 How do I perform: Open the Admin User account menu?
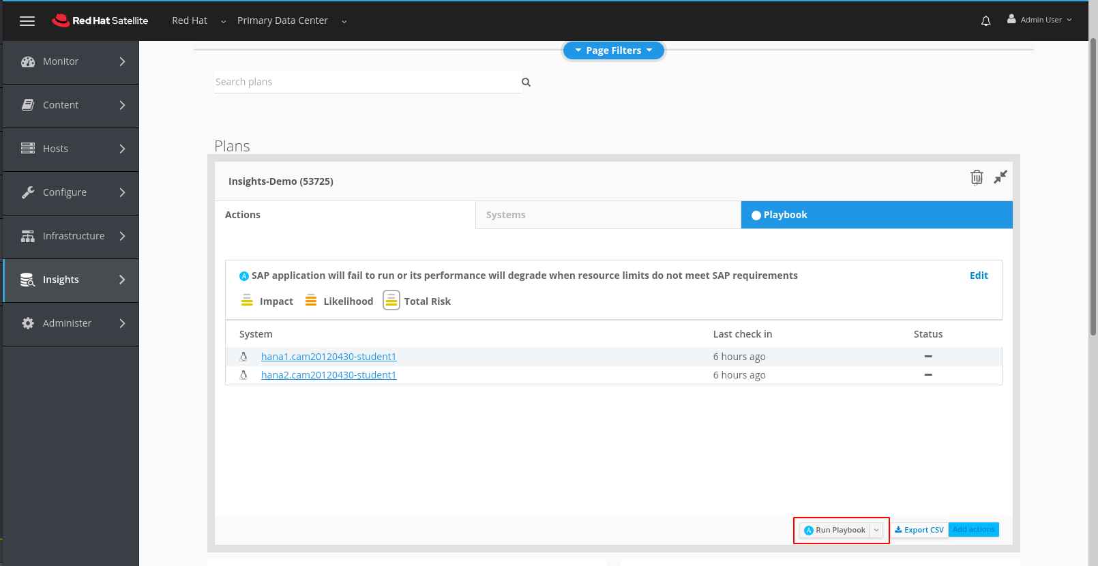coord(1039,20)
